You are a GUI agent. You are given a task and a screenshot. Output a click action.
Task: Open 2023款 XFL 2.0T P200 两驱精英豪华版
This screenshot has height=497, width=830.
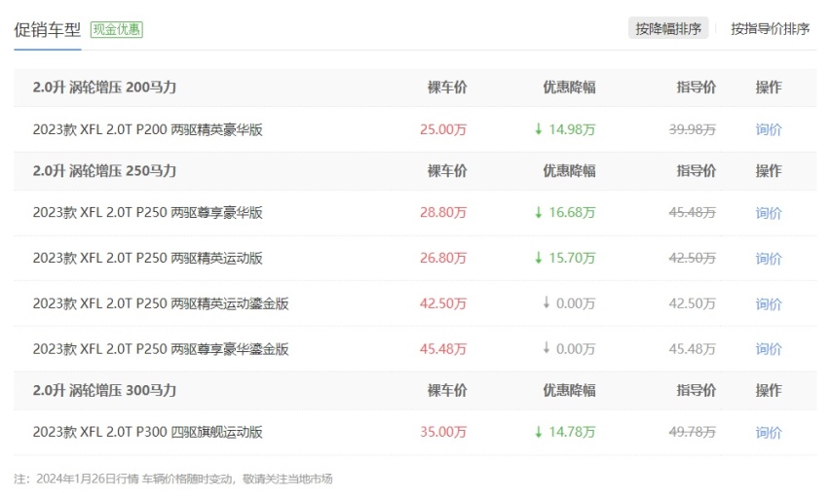click(148, 129)
